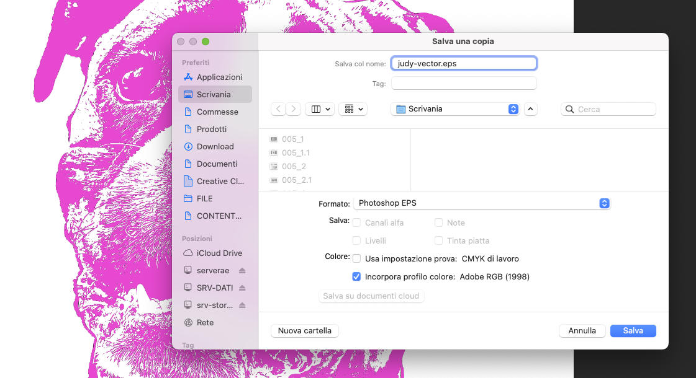The height and width of the screenshot is (378, 696).
Task: Open the column view mode dropdown
Action: pyautogui.click(x=320, y=109)
